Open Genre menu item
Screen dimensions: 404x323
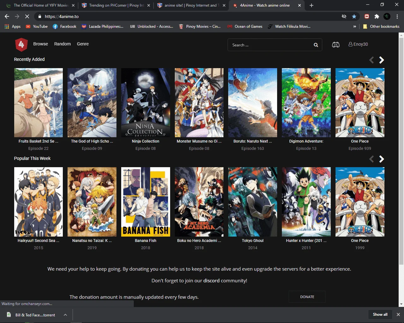click(83, 44)
